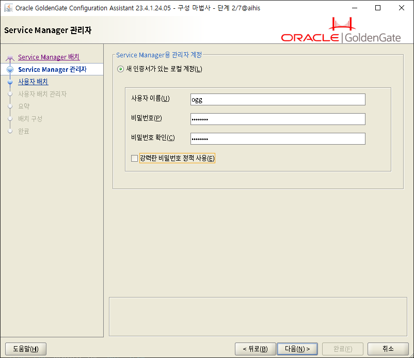Click the step bullet beside 사용자 배치
This screenshot has width=414, height=358.
click(10, 82)
